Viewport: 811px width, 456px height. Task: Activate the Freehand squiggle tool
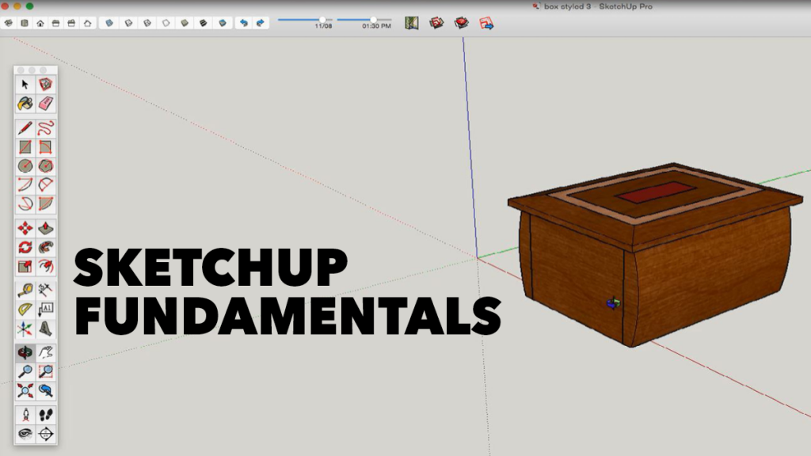pyautogui.click(x=45, y=127)
